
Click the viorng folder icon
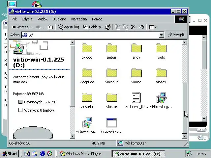pos(136,73)
